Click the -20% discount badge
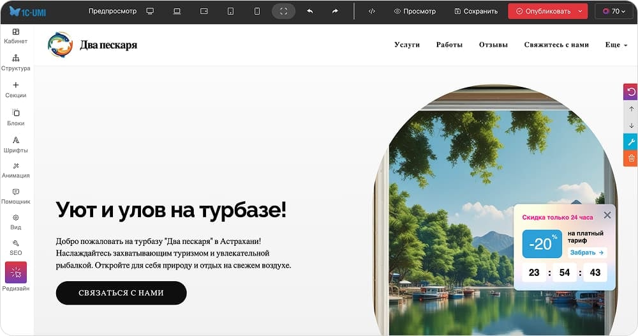Image resolution: width=638 pixels, height=336 pixels. pos(542,243)
